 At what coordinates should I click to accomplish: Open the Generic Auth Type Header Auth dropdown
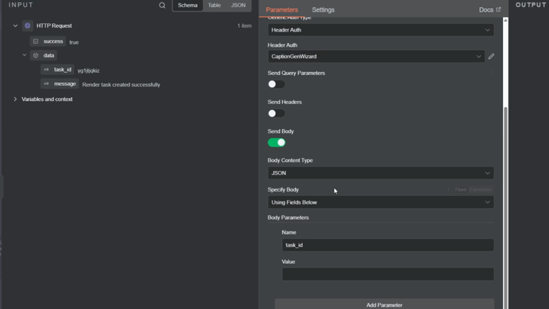click(381, 30)
